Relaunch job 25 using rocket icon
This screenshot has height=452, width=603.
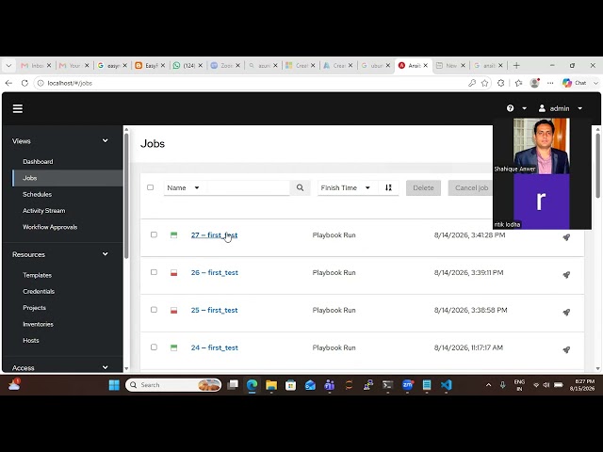coord(566,312)
